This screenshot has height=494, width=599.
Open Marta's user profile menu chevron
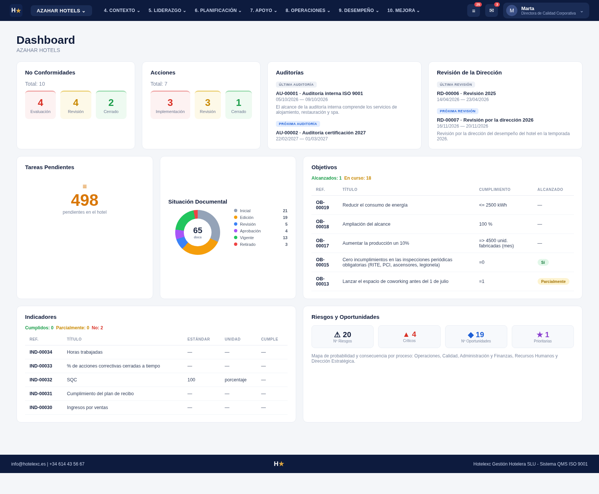(x=582, y=11)
